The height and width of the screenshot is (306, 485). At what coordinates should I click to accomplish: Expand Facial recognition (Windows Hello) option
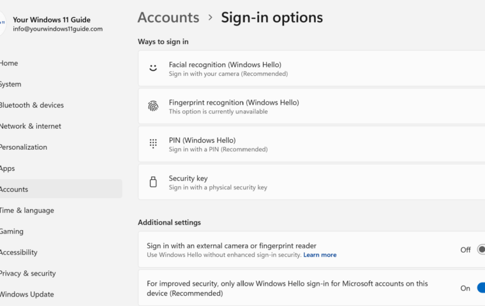pos(311,69)
